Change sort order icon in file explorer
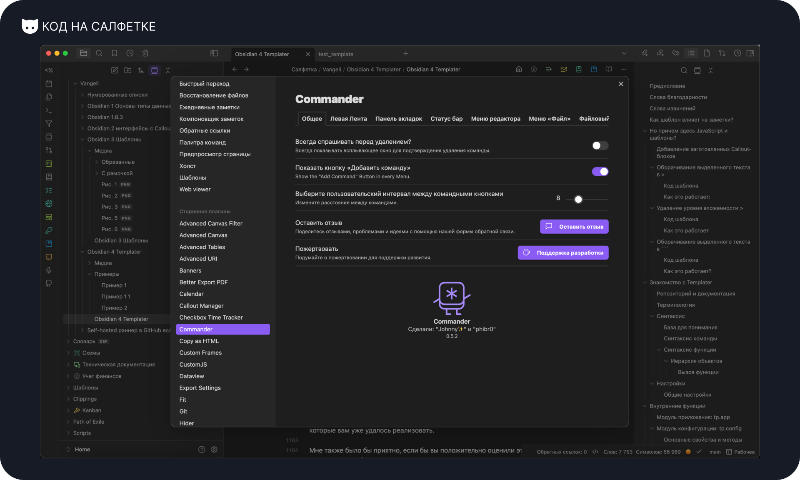The width and height of the screenshot is (800, 480). pos(141,70)
